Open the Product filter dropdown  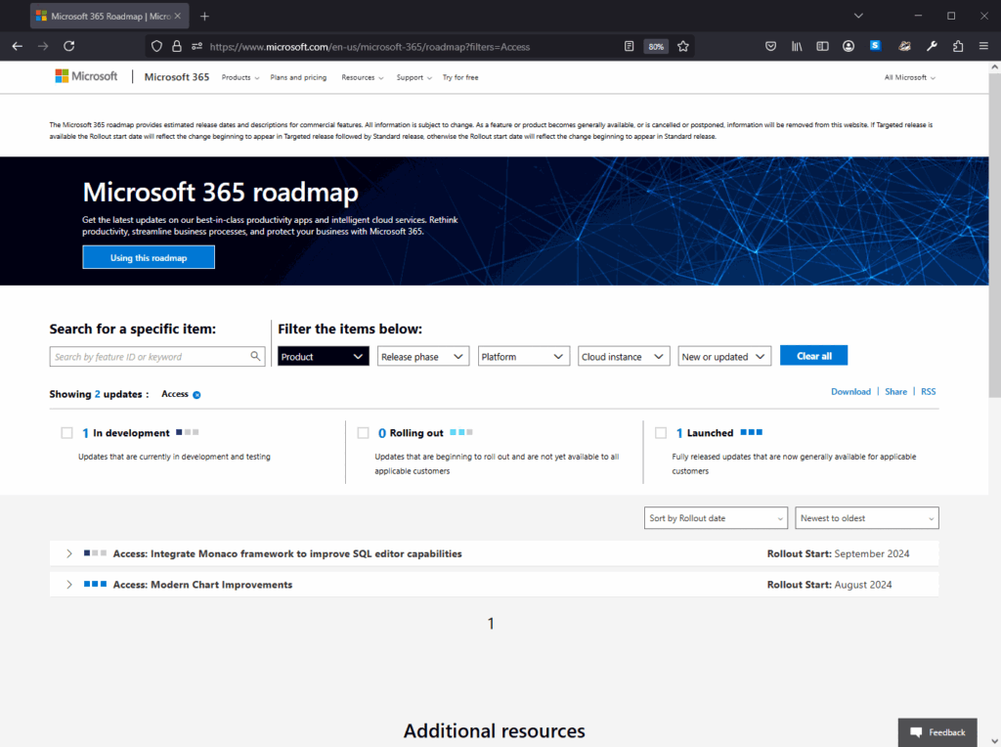pyautogui.click(x=323, y=356)
